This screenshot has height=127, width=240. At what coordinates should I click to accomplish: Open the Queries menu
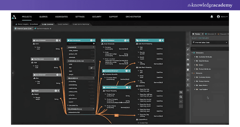(x=43, y=17)
